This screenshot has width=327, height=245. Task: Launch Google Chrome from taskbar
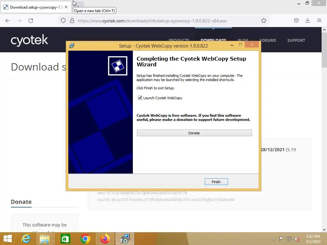coord(85,239)
